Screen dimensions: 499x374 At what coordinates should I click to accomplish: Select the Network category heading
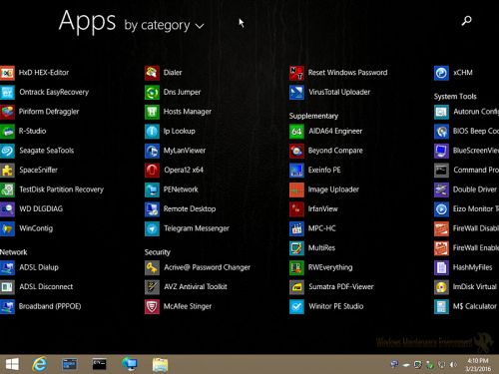14,252
